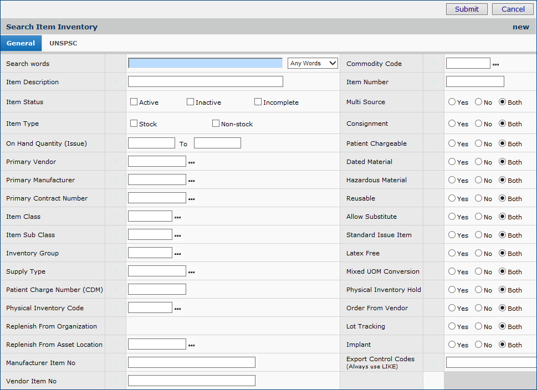
Task: Open the Commodity Code lookup ellipsis
Action: [x=496, y=64]
